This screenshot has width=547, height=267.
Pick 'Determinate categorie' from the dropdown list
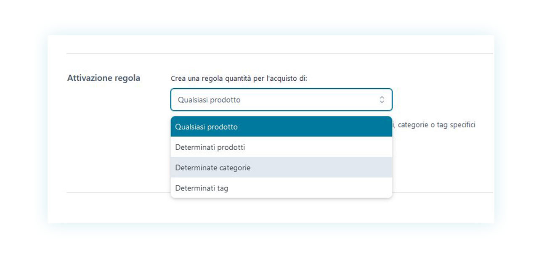point(281,167)
